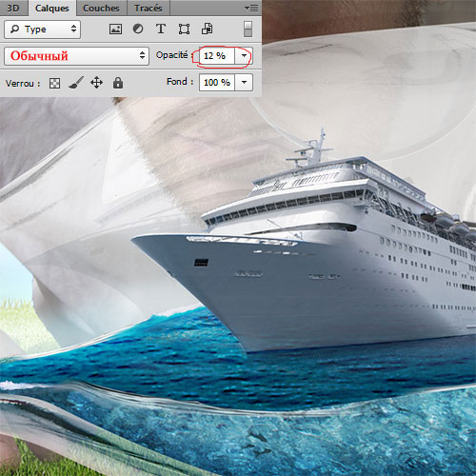Lock transparent pixels icon
476x476 pixels.
[54, 84]
